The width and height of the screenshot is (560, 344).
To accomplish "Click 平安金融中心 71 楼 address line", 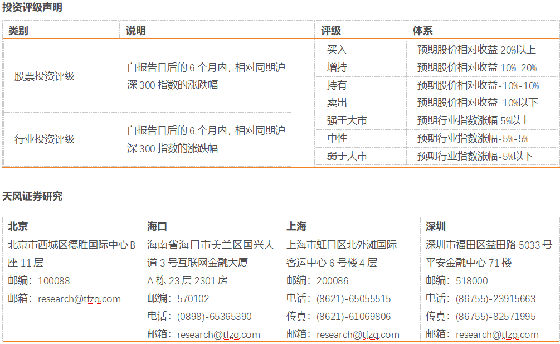I will click(x=469, y=263).
